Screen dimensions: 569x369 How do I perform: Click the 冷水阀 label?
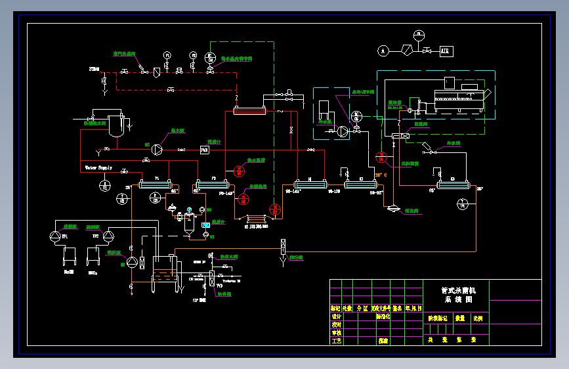453,143
